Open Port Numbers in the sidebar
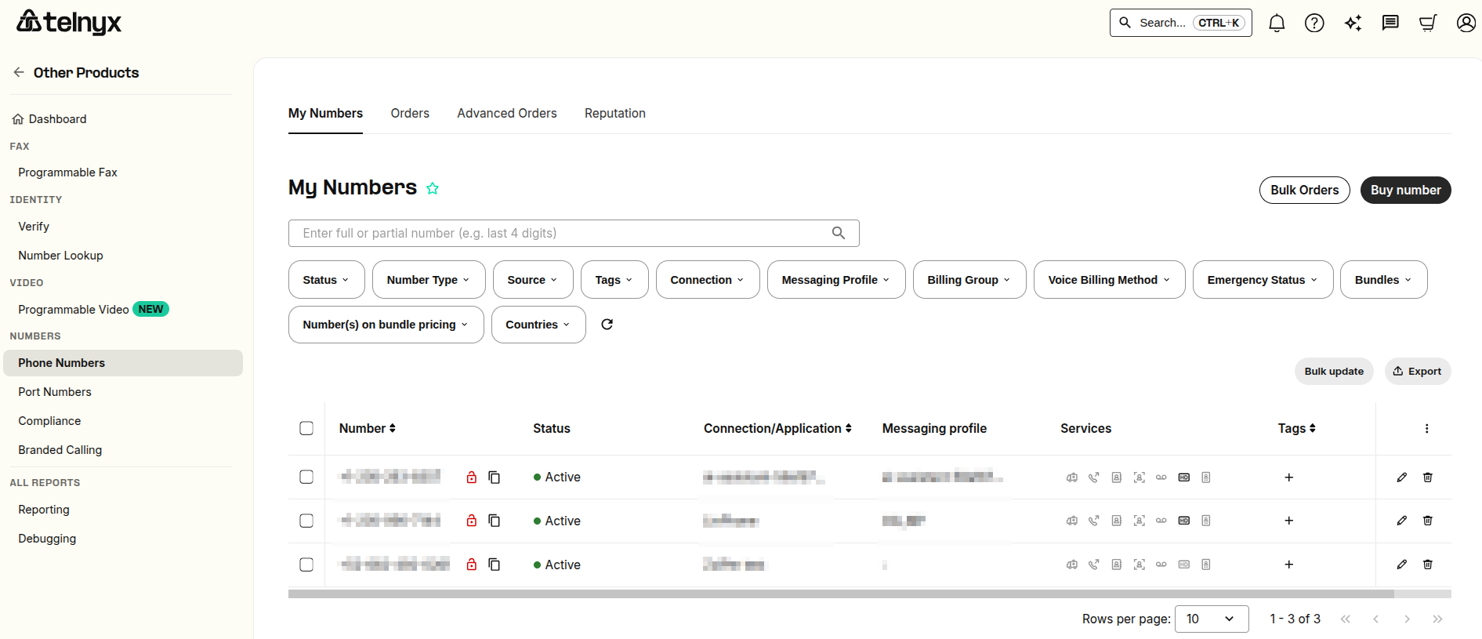Viewport: 1482px width, 639px height. tap(55, 392)
